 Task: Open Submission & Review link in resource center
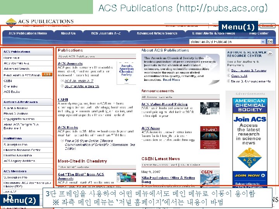(248, 70)
